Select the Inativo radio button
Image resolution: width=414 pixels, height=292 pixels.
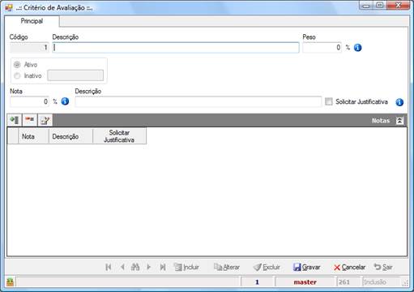click(17, 75)
